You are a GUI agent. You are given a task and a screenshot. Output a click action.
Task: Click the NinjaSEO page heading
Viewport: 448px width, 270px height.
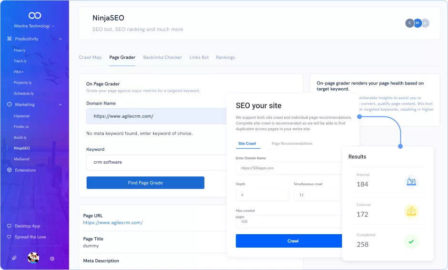tap(108, 18)
